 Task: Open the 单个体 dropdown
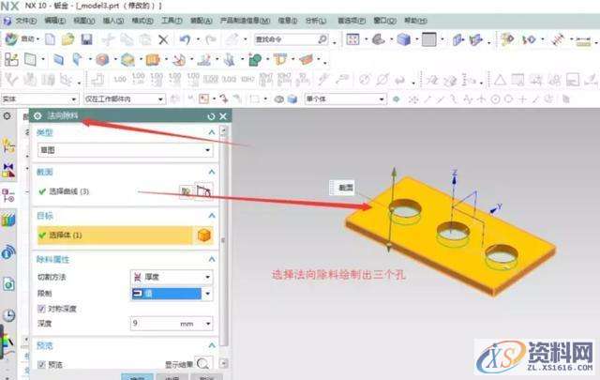(346, 99)
